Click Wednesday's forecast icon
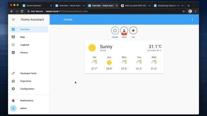The width and height of the screenshot is (207, 116). 154,62
